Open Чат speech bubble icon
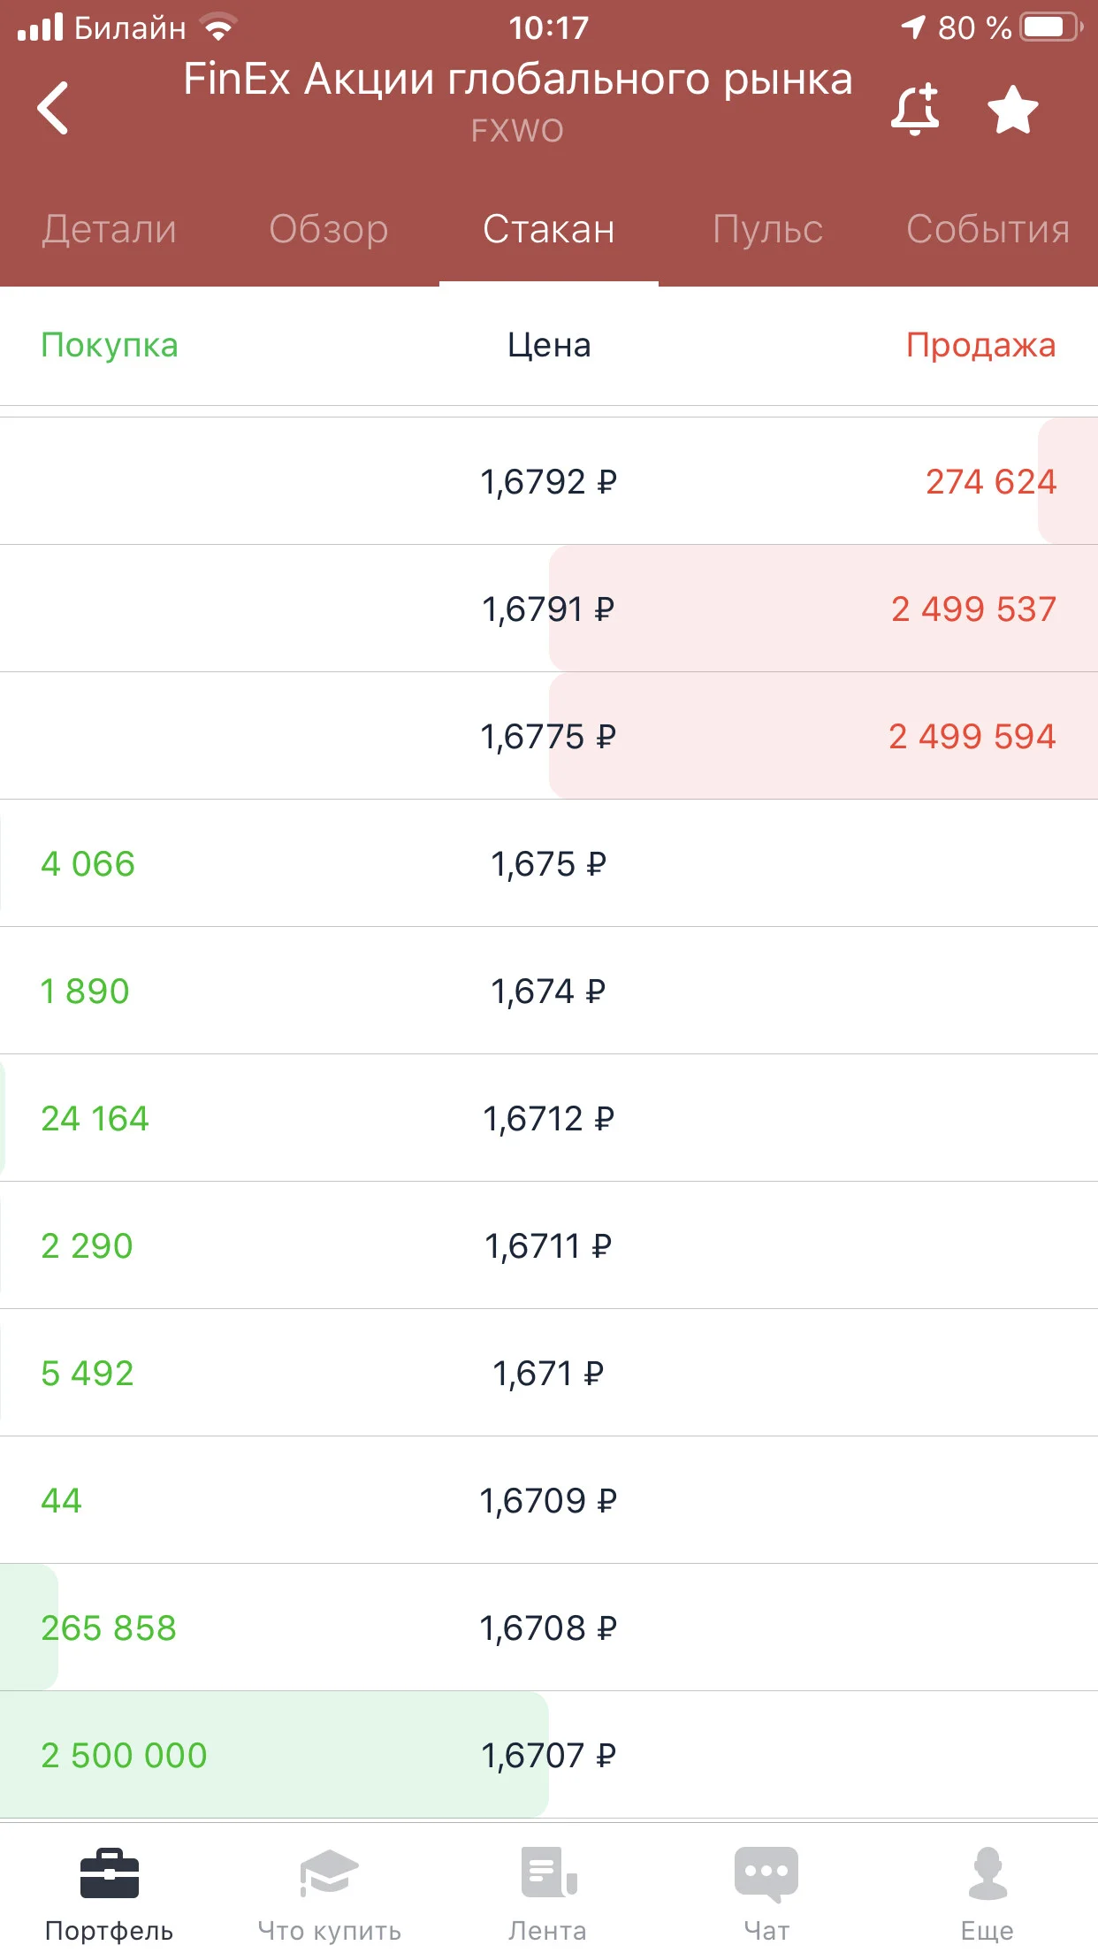Image resolution: width=1098 pixels, height=1953 pixels. tap(766, 1873)
